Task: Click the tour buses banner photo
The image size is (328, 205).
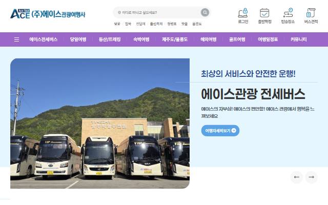Action: point(100,124)
